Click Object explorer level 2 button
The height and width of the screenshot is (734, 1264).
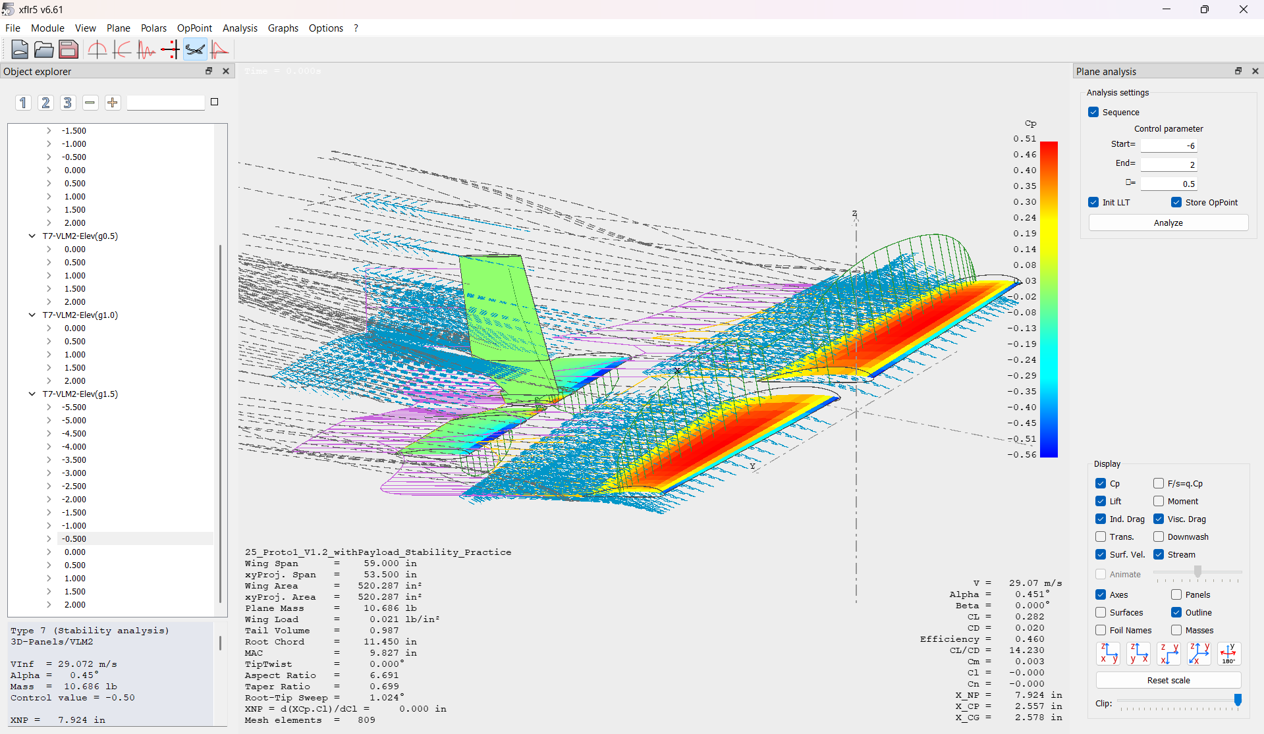(x=45, y=103)
